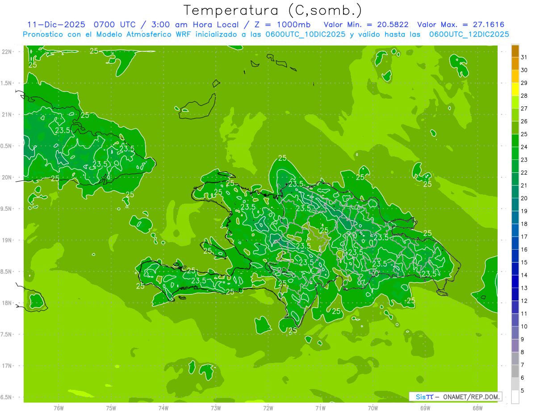Screen dimensions: 536x414
Task: Click the '0600UTC_10DIC2025' initialization time
Action: [x=306, y=34]
